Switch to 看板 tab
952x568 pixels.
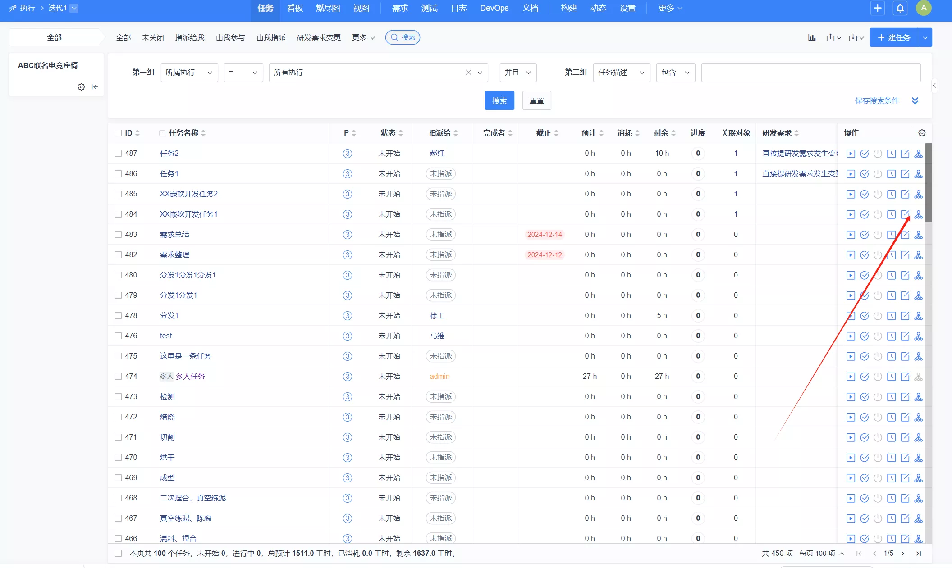tap(295, 8)
